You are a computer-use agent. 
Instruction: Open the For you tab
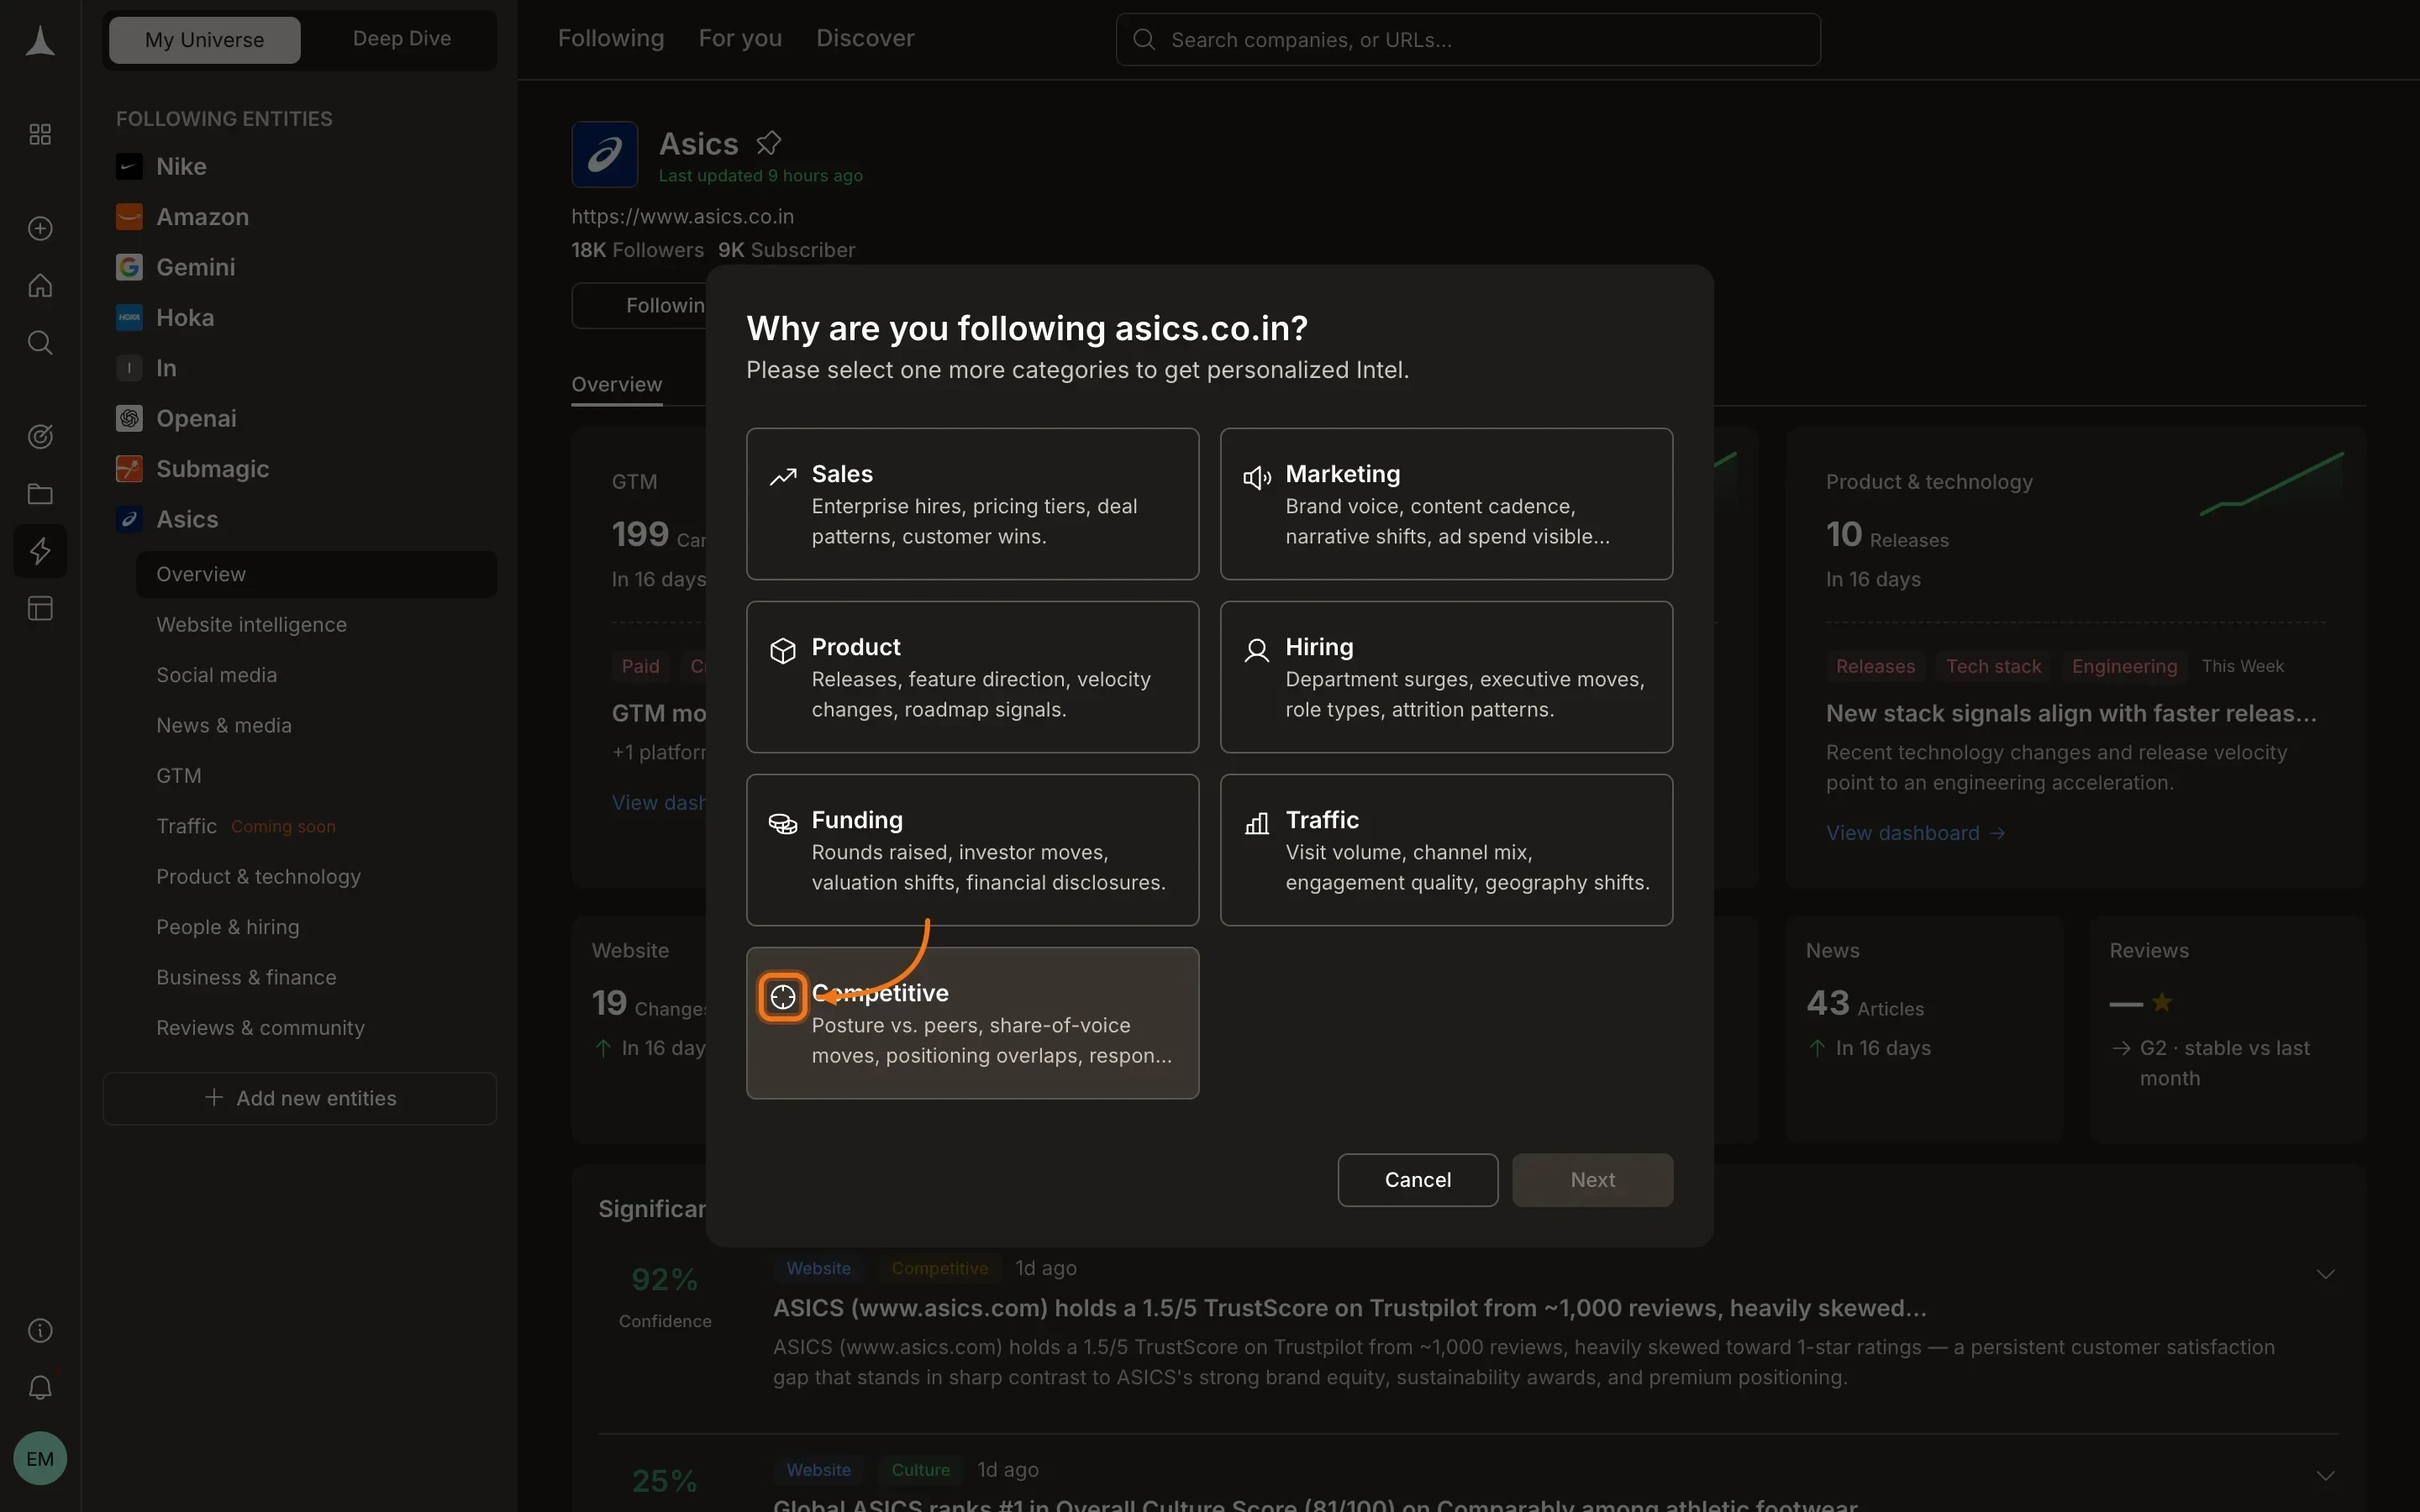[x=740, y=38]
